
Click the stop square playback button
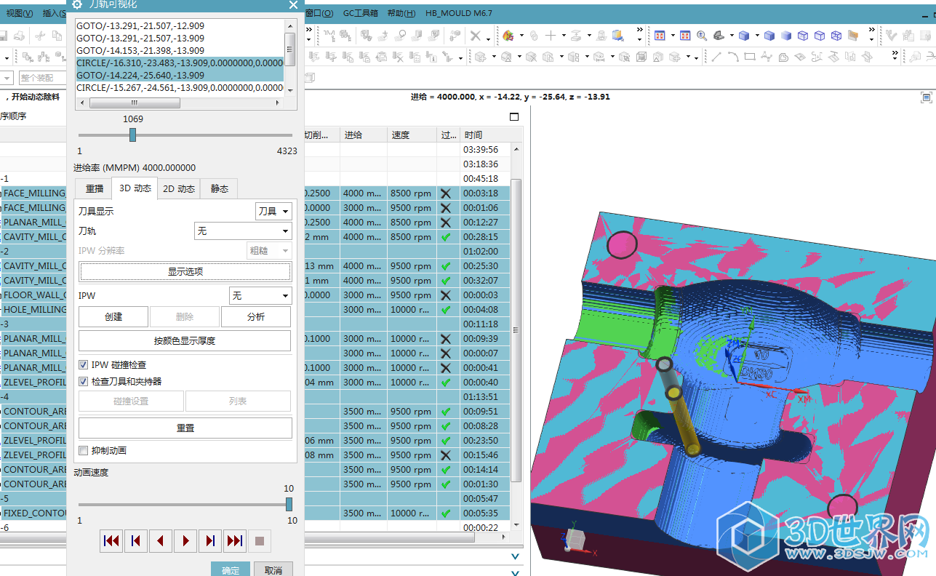pyautogui.click(x=260, y=540)
